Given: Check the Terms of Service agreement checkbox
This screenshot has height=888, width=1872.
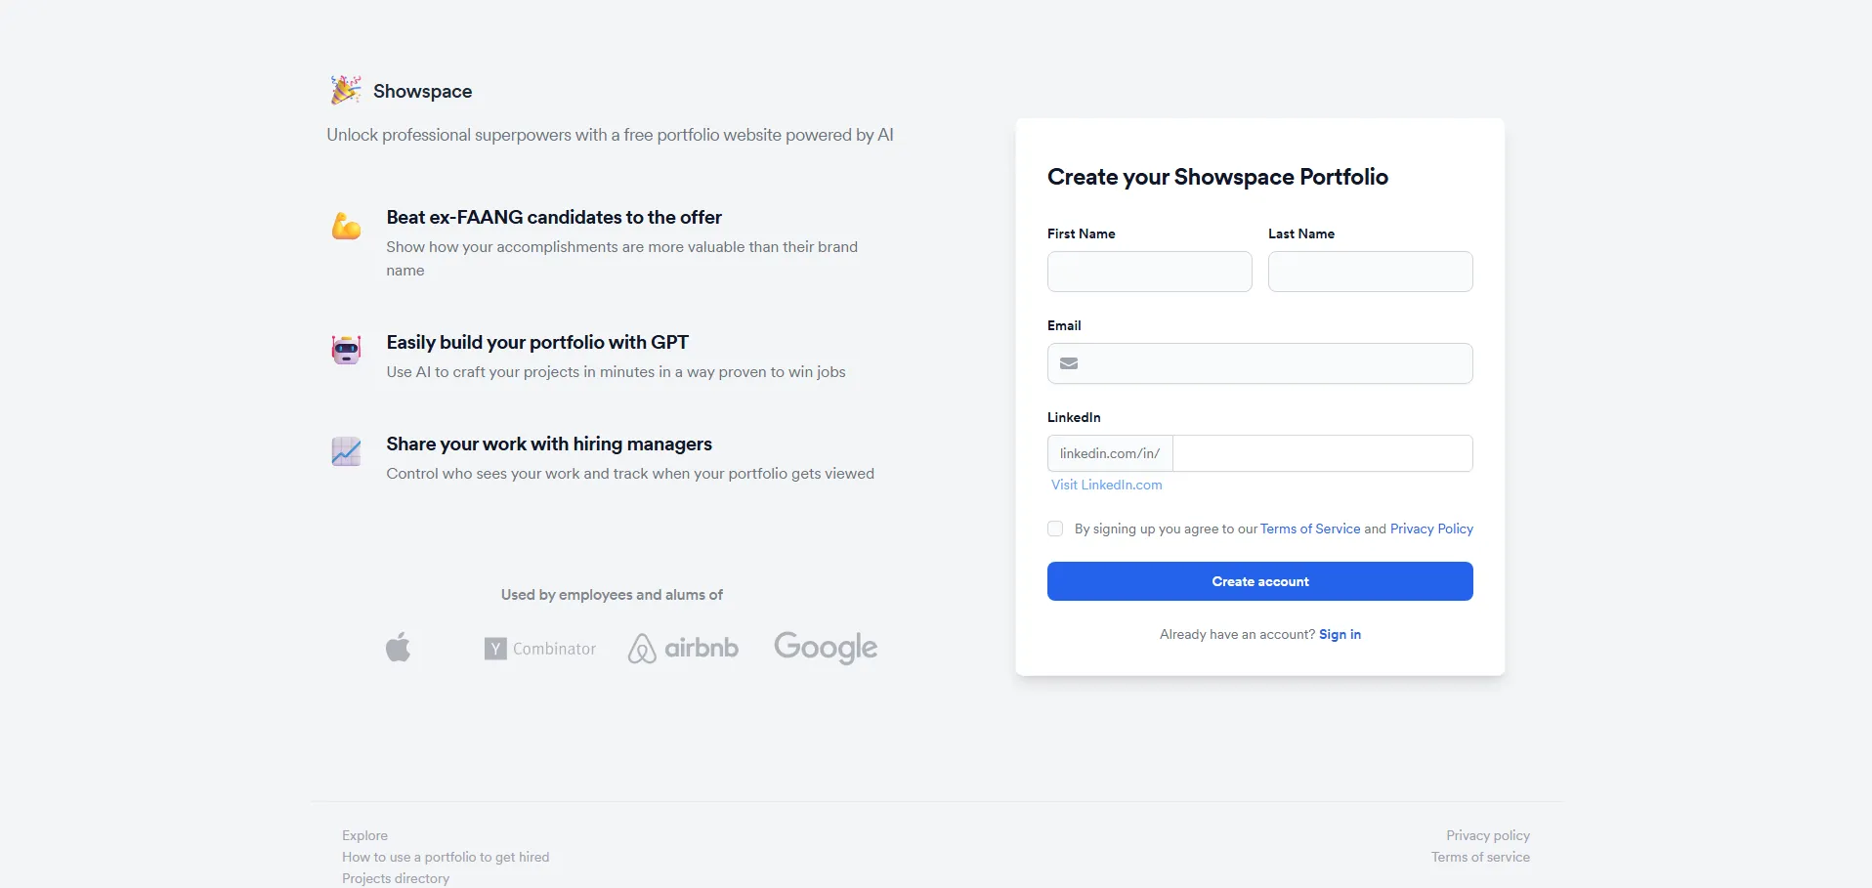Looking at the screenshot, I should [x=1055, y=529].
